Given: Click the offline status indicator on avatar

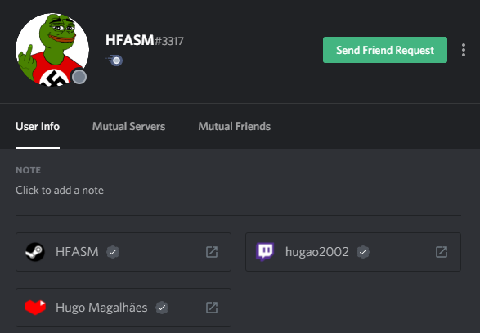Looking at the screenshot, I should click(79, 77).
